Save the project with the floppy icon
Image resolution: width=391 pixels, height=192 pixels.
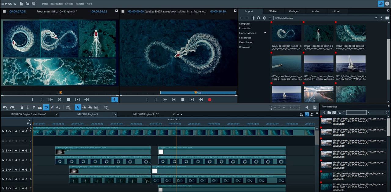(33, 4)
